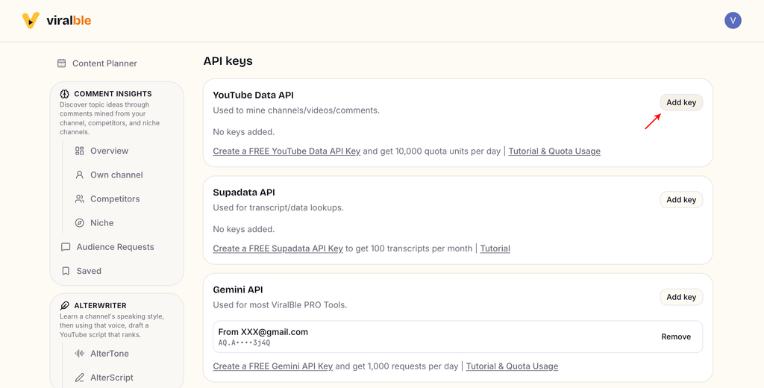Screen dimensions: 764x388
Task: Click the Overview dashboard icon
Action: tap(79, 151)
